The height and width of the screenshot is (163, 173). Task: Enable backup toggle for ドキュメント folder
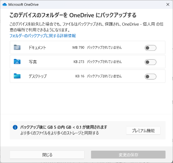click(150, 48)
